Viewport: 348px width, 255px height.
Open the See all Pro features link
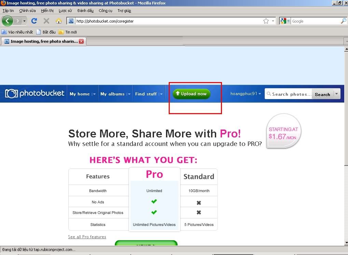coord(87,237)
